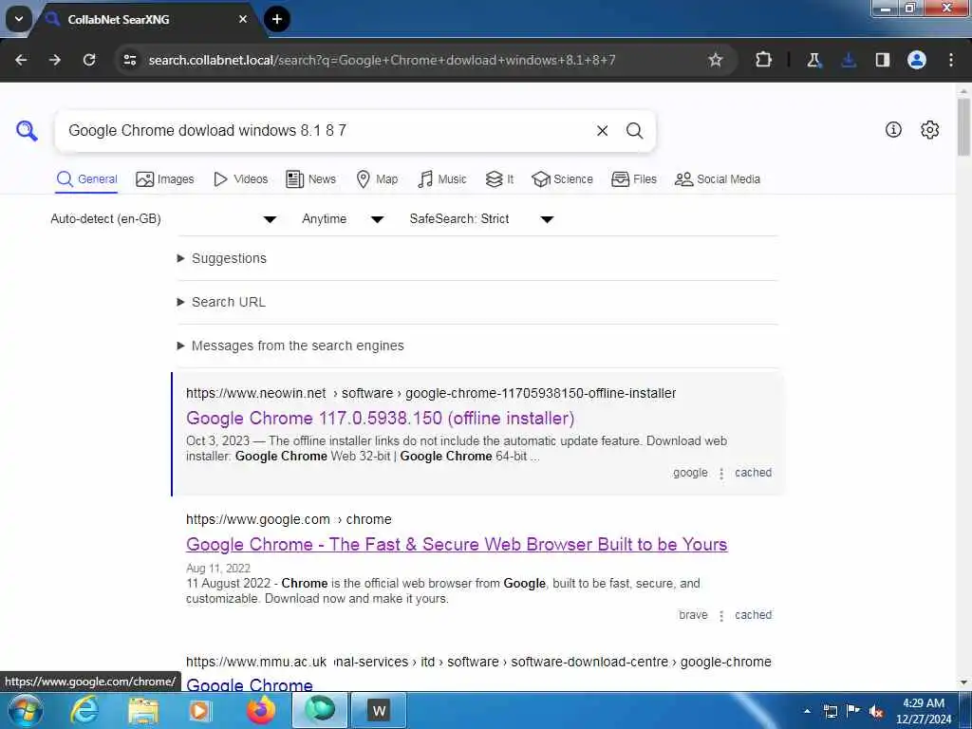The height and width of the screenshot is (729, 972).
Task: Show hidden tray icons arrow
Action: coord(807,711)
